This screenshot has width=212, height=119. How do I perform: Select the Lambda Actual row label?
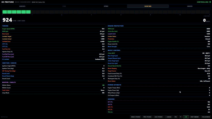[7, 39]
